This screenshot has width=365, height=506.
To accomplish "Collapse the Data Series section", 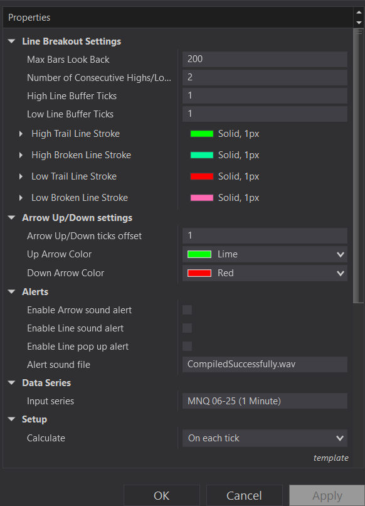I will (x=12, y=383).
